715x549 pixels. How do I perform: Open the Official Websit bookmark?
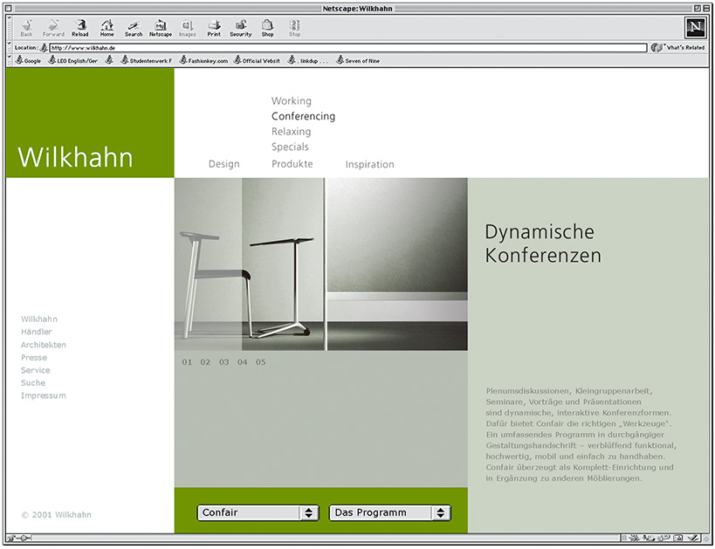(257, 60)
